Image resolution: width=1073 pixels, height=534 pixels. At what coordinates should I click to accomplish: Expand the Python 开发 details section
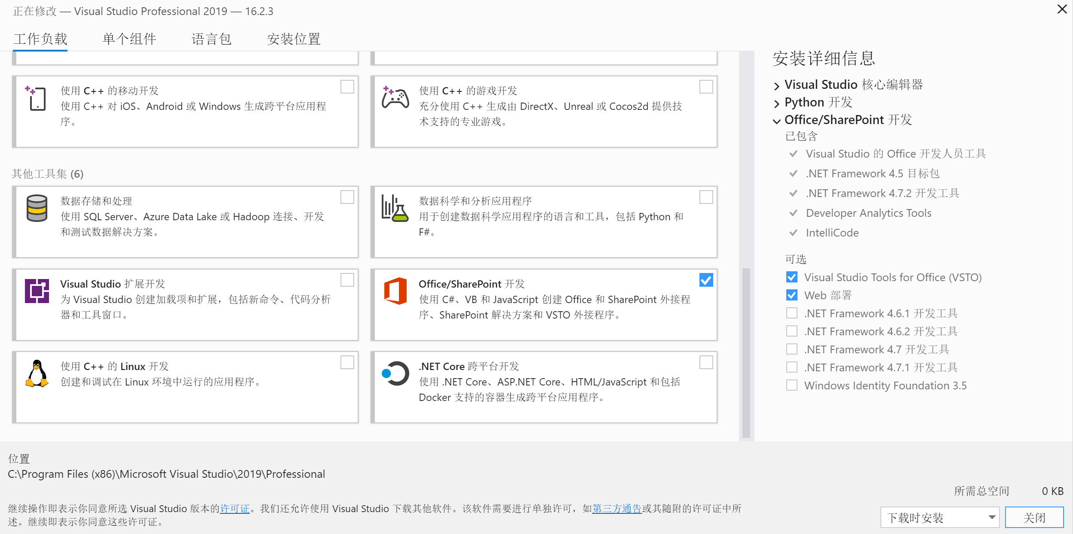tap(776, 103)
